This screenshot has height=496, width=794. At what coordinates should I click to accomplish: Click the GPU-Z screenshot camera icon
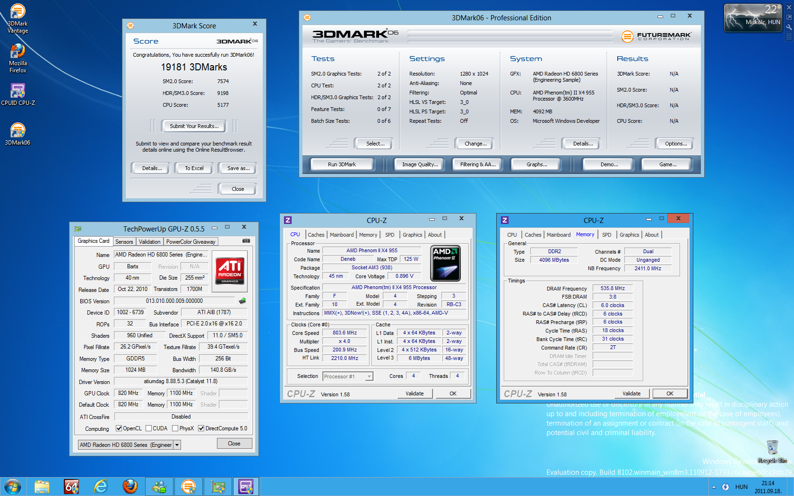tap(246, 241)
